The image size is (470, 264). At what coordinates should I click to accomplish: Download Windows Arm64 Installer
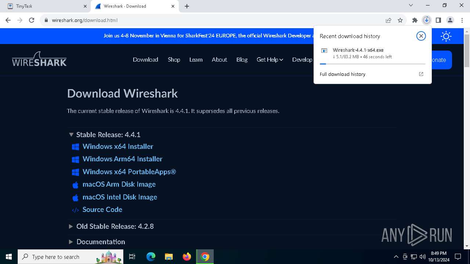pyautogui.click(x=122, y=159)
